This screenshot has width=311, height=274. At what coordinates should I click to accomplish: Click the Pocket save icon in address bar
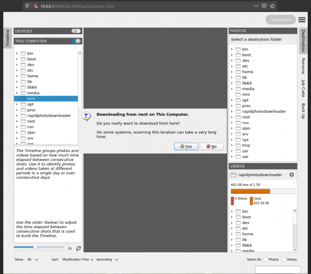(264, 6)
